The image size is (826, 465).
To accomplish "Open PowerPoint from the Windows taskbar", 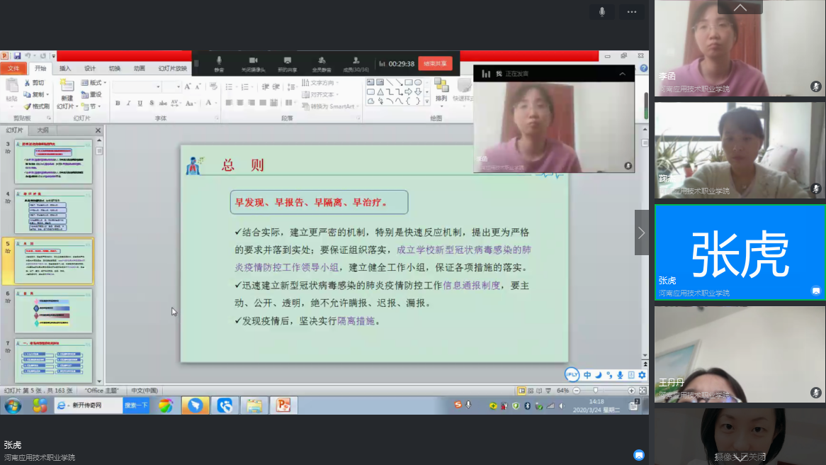I will coord(283,405).
